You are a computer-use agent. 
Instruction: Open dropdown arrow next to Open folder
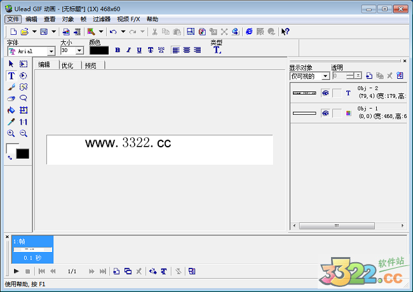tap(34, 32)
